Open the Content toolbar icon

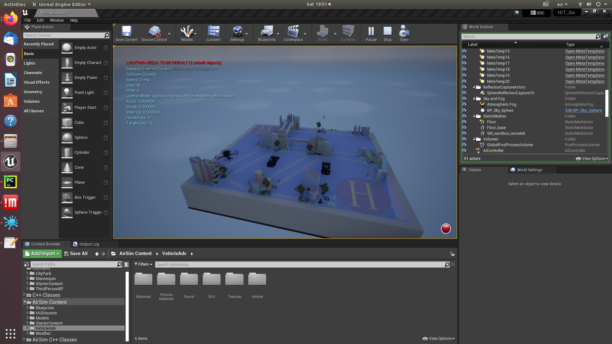pyautogui.click(x=214, y=32)
